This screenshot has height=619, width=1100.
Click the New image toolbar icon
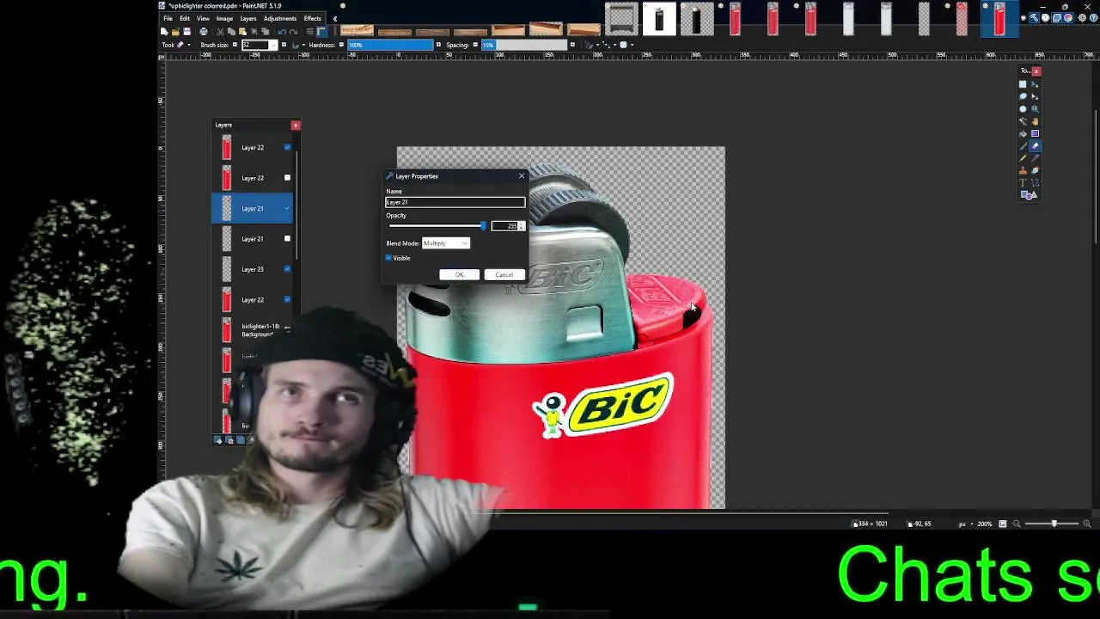tap(164, 32)
